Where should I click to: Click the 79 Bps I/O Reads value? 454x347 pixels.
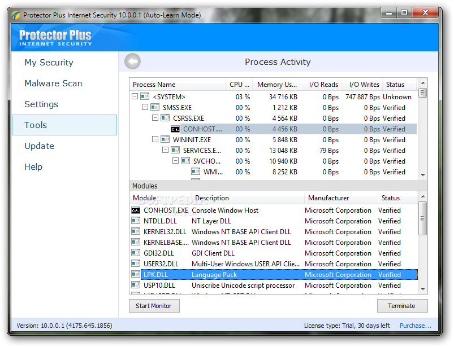[329, 151]
